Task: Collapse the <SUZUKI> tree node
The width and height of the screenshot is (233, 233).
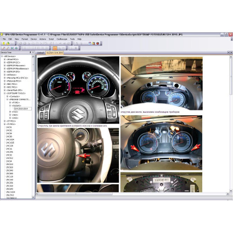Action: tap(10, 106)
